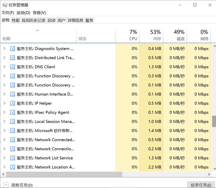The image size is (216, 188).
Task: Collapse to 简略信息 using the round arrow icon
Action: click(6, 185)
